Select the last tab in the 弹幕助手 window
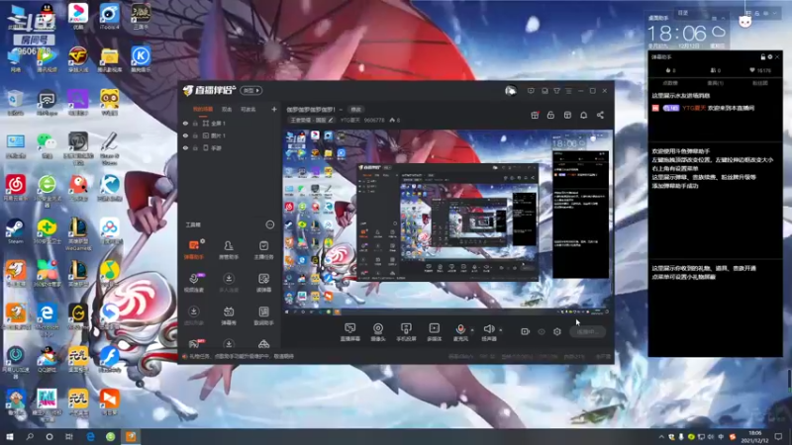This screenshot has width=792, height=445. point(760,83)
